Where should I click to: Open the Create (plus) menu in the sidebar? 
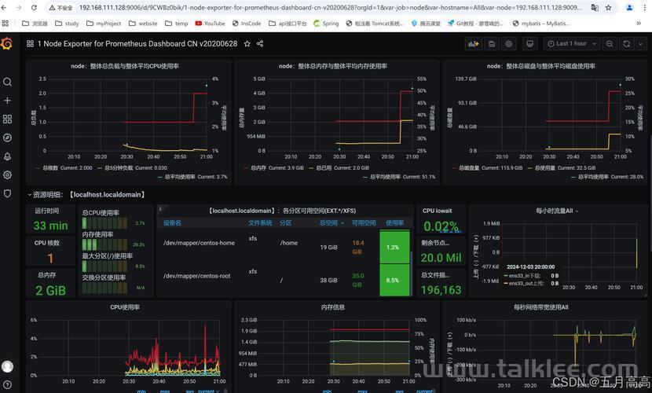pos(7,101)
